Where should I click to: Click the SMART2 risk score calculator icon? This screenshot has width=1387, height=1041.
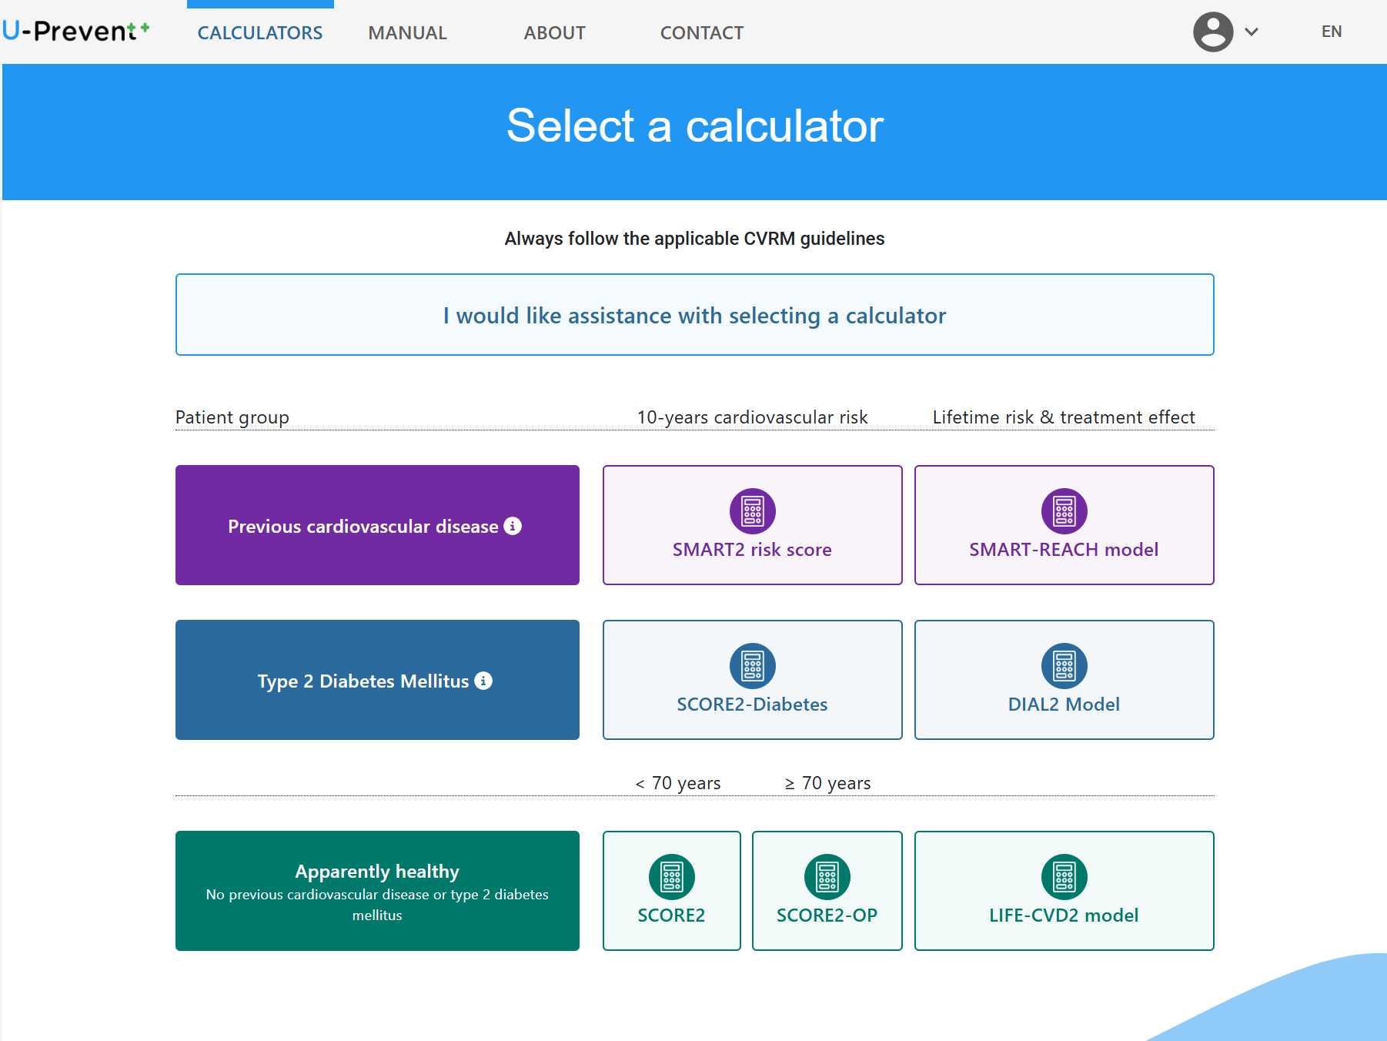click(752, 511)
